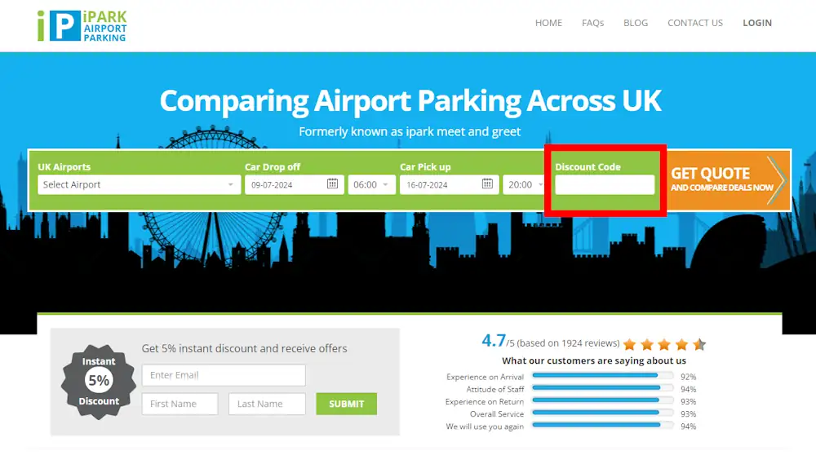Click 'Get 5% instant discount and receive offers'

click(x=244, y=349)
